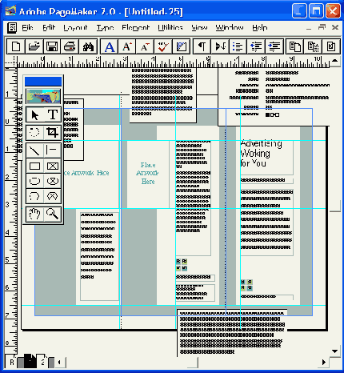Open the R master page icon
The width and height of the screenshot is (344, 373).
11,362
